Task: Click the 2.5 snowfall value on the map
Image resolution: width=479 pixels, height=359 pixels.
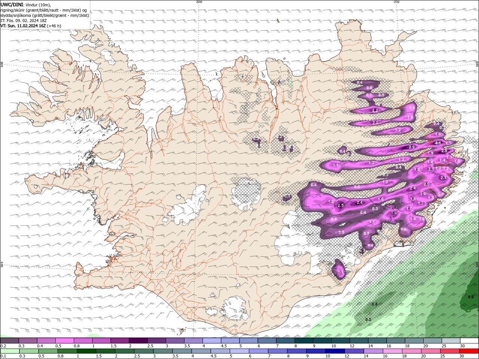Action: coord(341,205)
